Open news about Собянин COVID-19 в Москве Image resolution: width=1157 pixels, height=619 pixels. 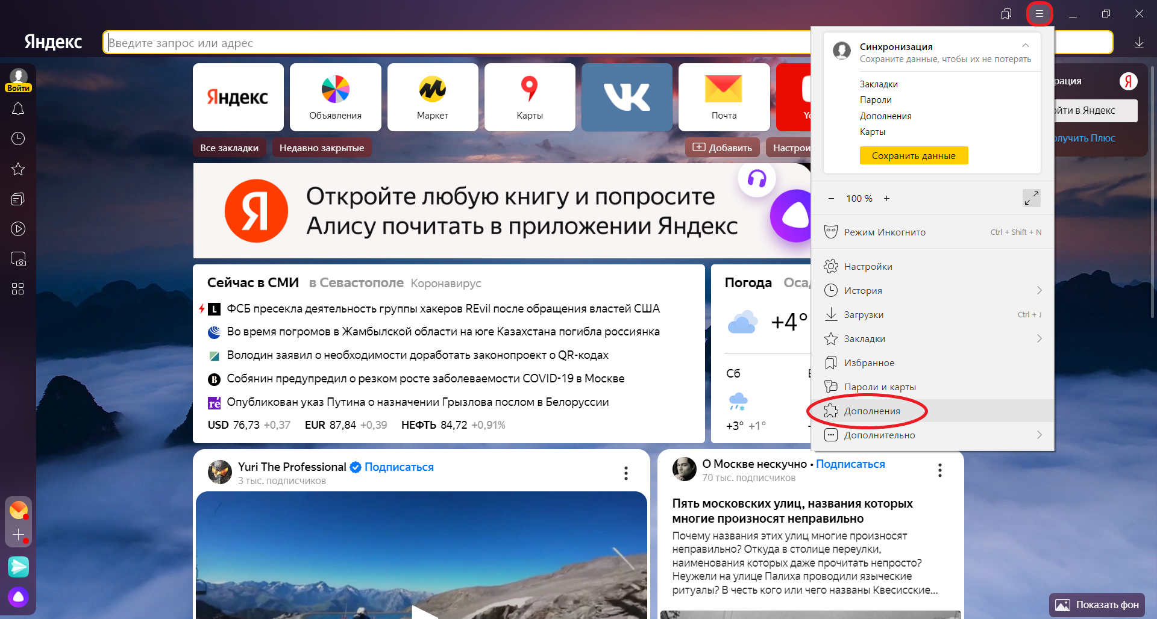(x=425, y=378)
